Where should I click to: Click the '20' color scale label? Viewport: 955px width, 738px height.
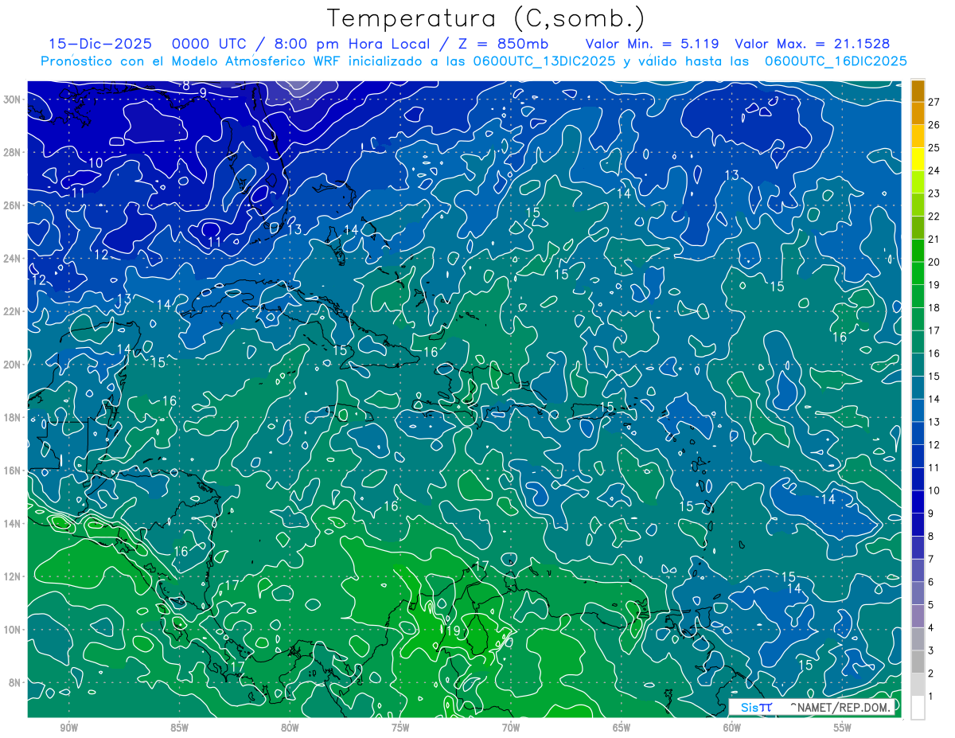[934, 262]
